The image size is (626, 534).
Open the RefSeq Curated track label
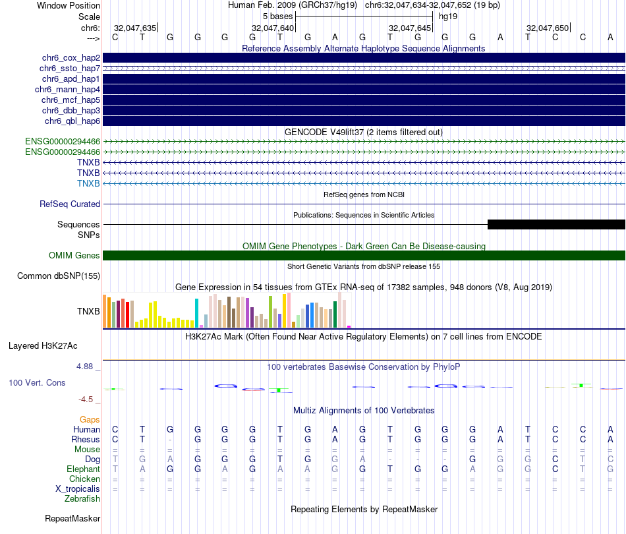70,204
